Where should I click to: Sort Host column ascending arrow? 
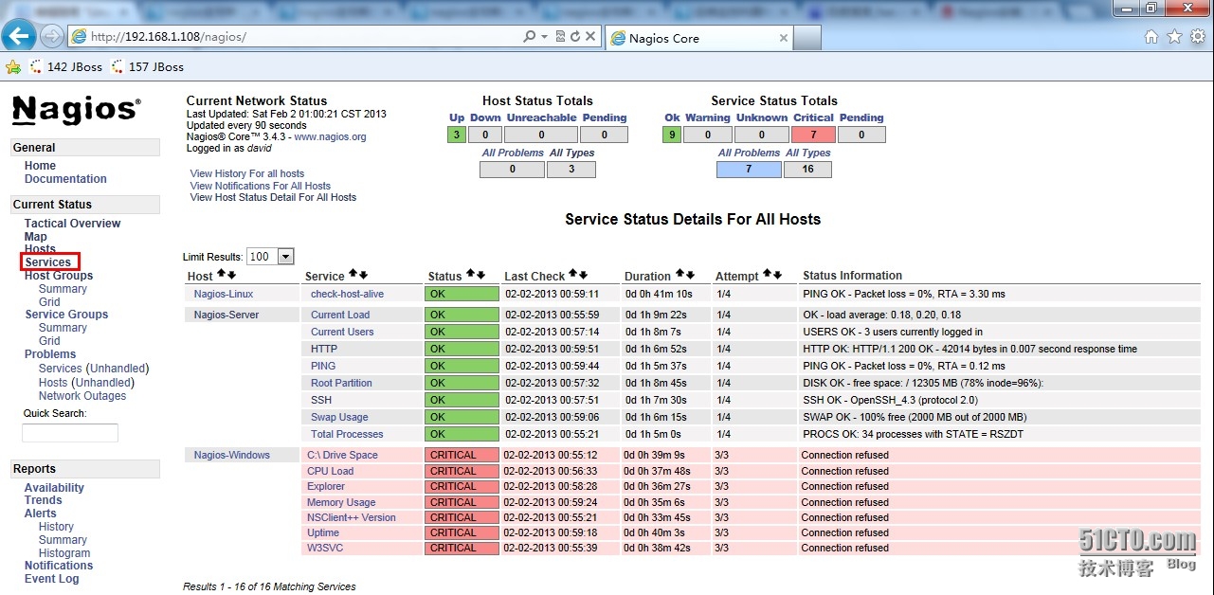(x=221, y=275)
